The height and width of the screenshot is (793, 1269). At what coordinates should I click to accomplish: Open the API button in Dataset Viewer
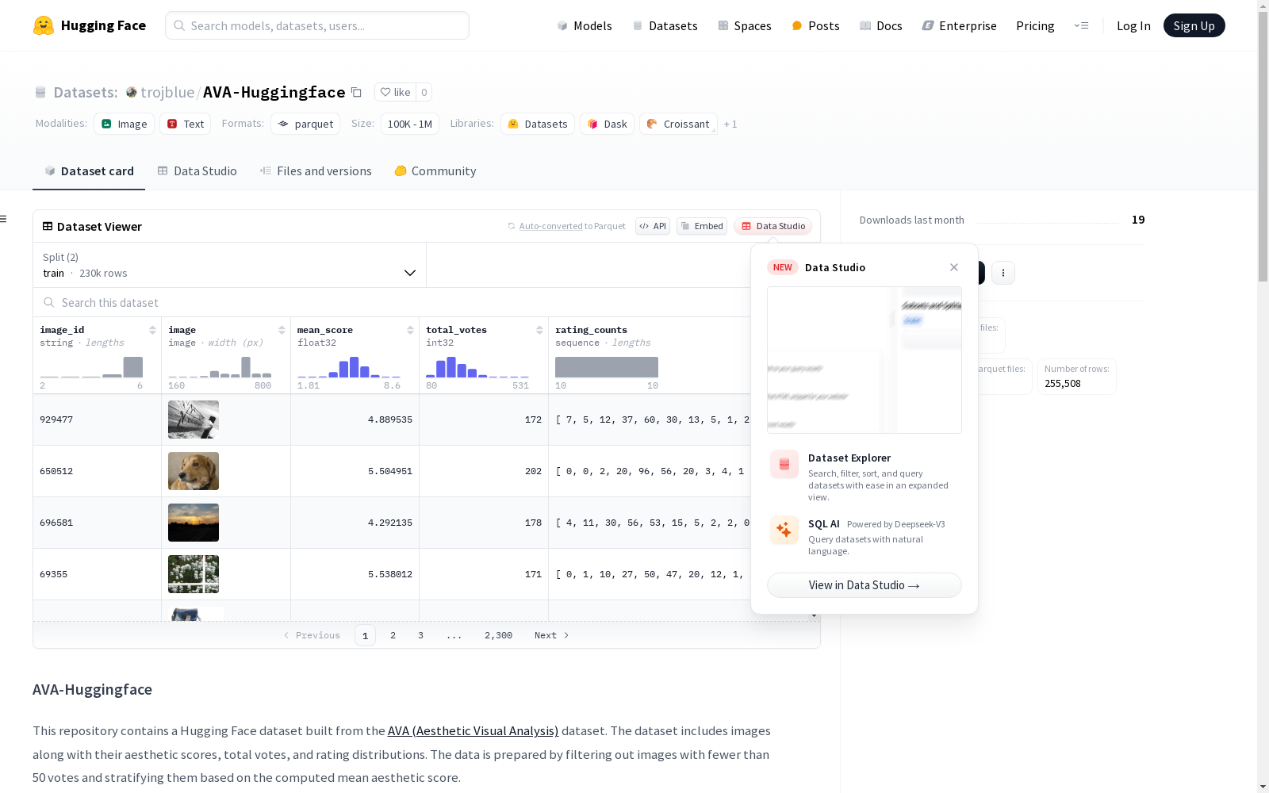[653, 226]
